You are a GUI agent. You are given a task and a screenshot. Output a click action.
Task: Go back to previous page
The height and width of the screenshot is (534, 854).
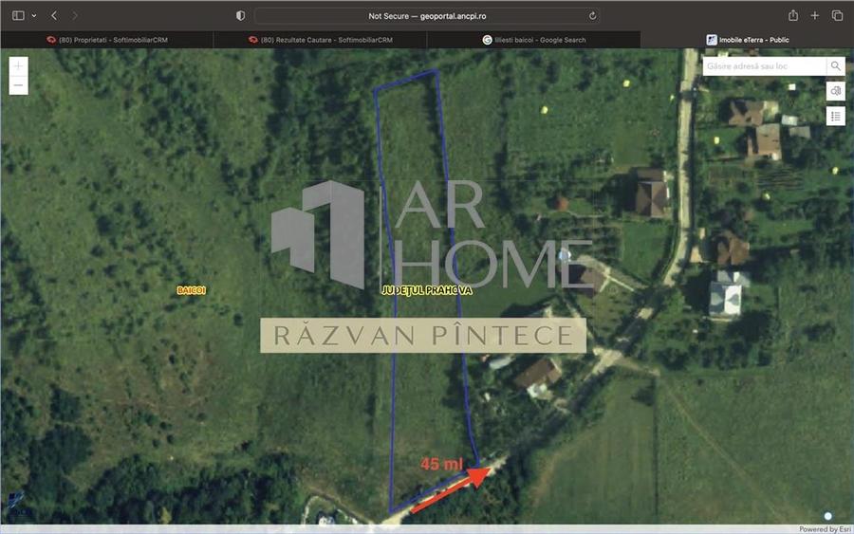54,16
